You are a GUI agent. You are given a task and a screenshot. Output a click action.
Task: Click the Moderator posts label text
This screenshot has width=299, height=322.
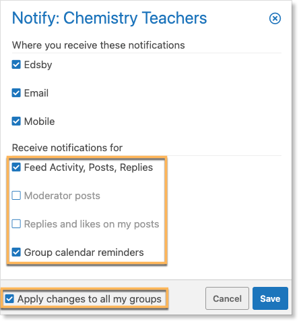point(62,196)
